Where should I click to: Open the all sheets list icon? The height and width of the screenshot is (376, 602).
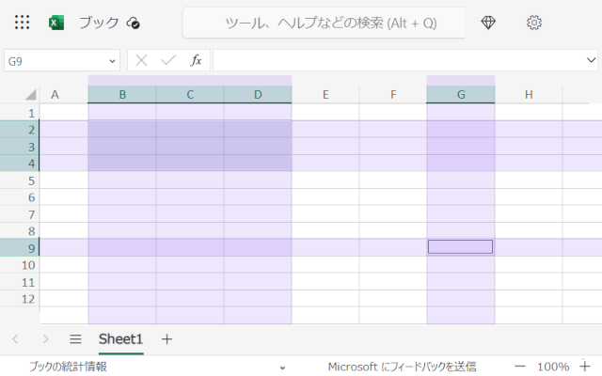[75, 339]
